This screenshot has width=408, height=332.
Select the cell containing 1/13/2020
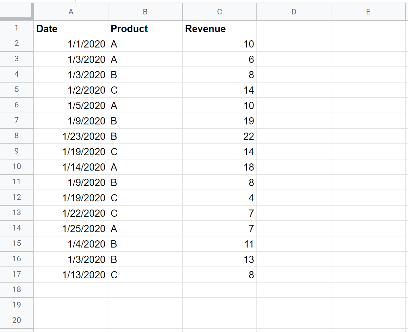tap(71, 275)
